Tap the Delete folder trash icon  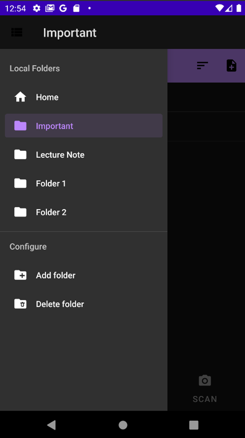[20, 304]
